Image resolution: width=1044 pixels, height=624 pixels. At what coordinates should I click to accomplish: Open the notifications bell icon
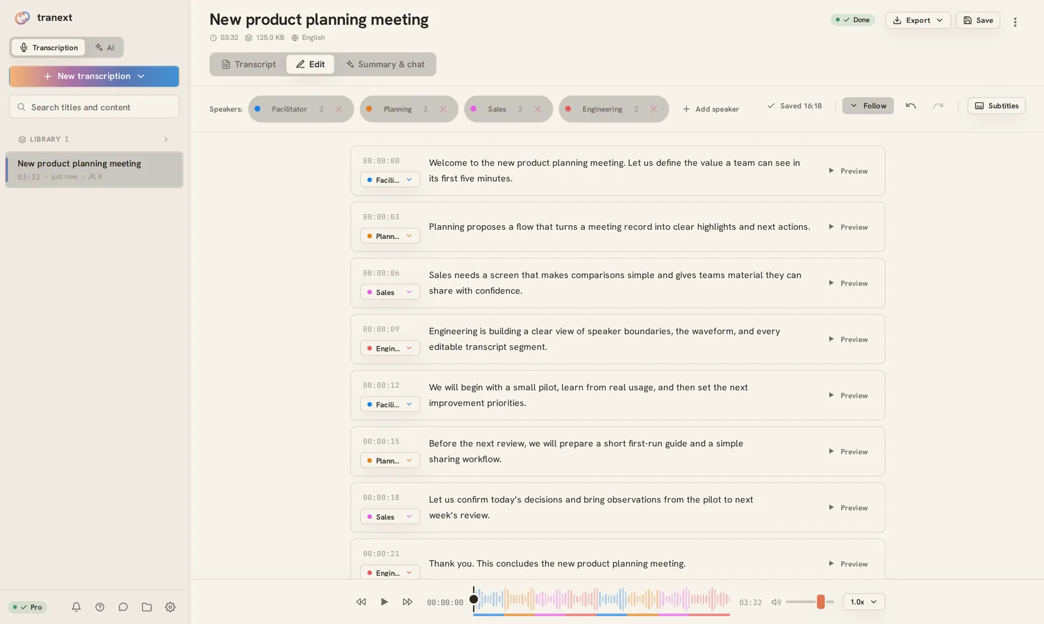tap(76, 607)
